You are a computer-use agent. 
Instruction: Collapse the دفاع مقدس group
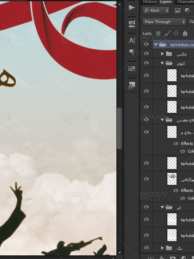click(x=162, y=120)
